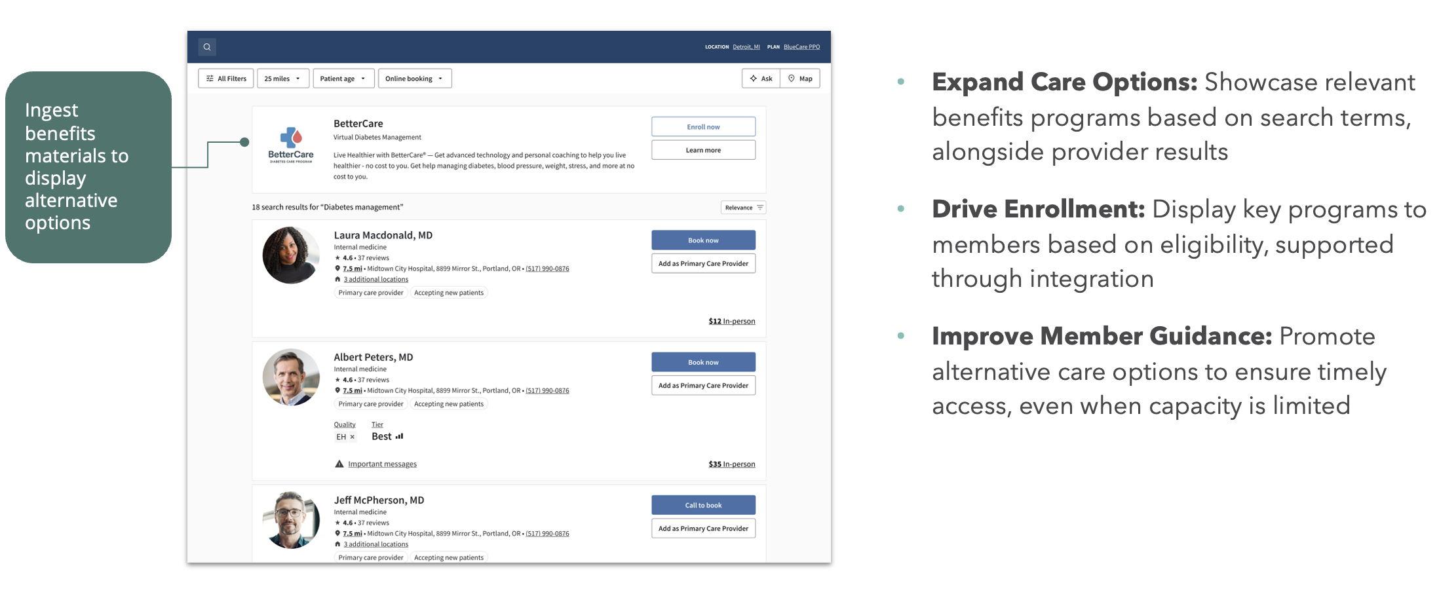Expand the 25 miles distance dropdown
This screenshot has width=1439, height=596.
coord(283,79)
